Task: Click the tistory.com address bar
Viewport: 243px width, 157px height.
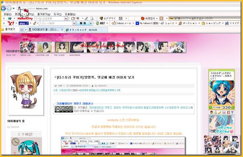Action: 129,8
